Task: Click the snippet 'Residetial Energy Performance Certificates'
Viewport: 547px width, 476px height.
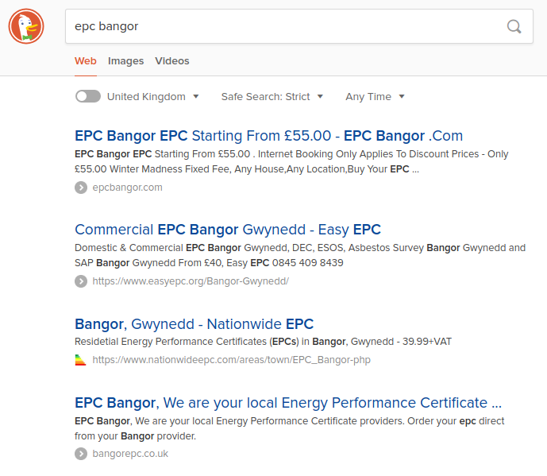Action: tap(263, 342)
